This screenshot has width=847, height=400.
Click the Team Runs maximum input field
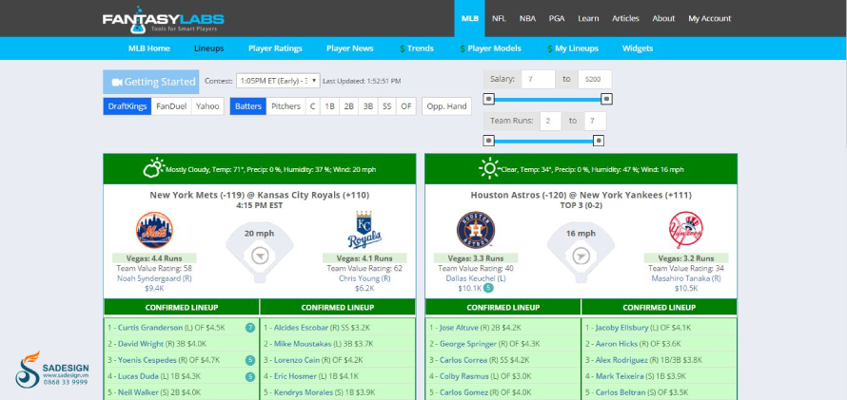(x=595, y=122)
